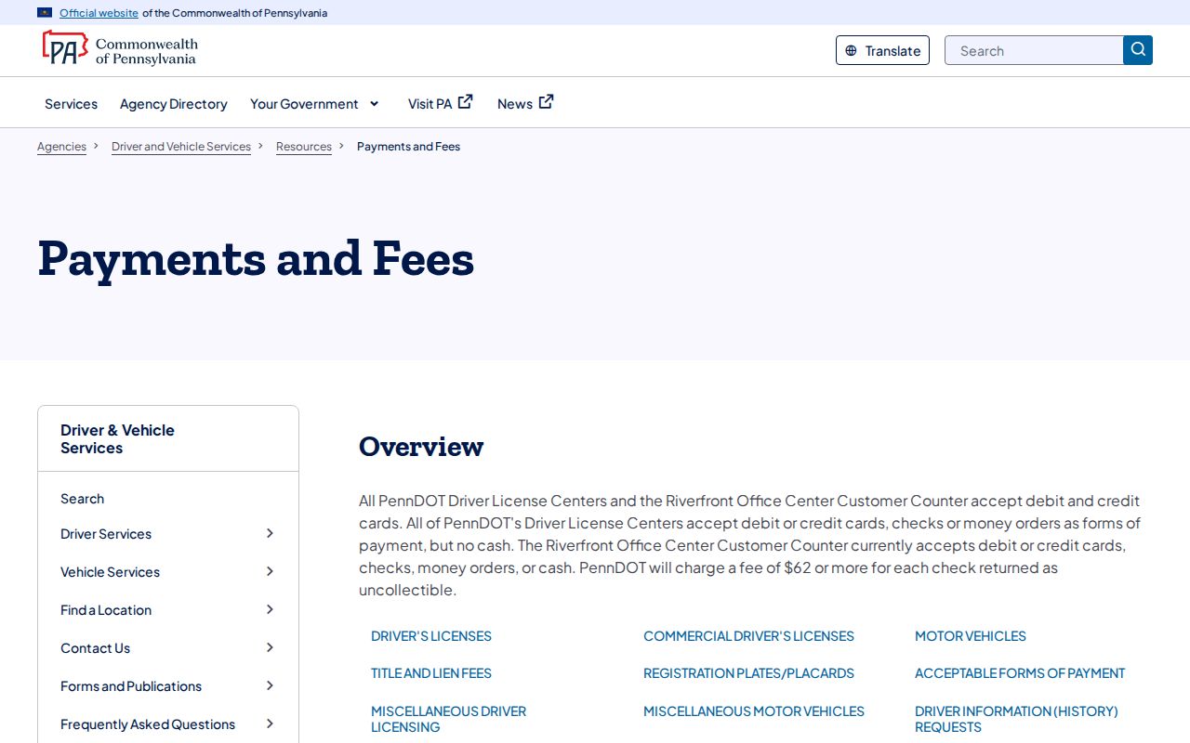Click the Payments and Fees page heading
1190x743 pixels.
pyautogui.click(x=256, y=258)
